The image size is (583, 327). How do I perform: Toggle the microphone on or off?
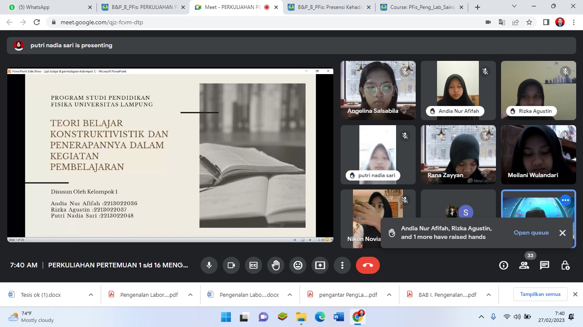(x=209, y=265)
